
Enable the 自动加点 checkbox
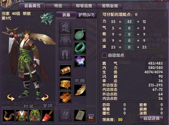(x=104, y=55)
